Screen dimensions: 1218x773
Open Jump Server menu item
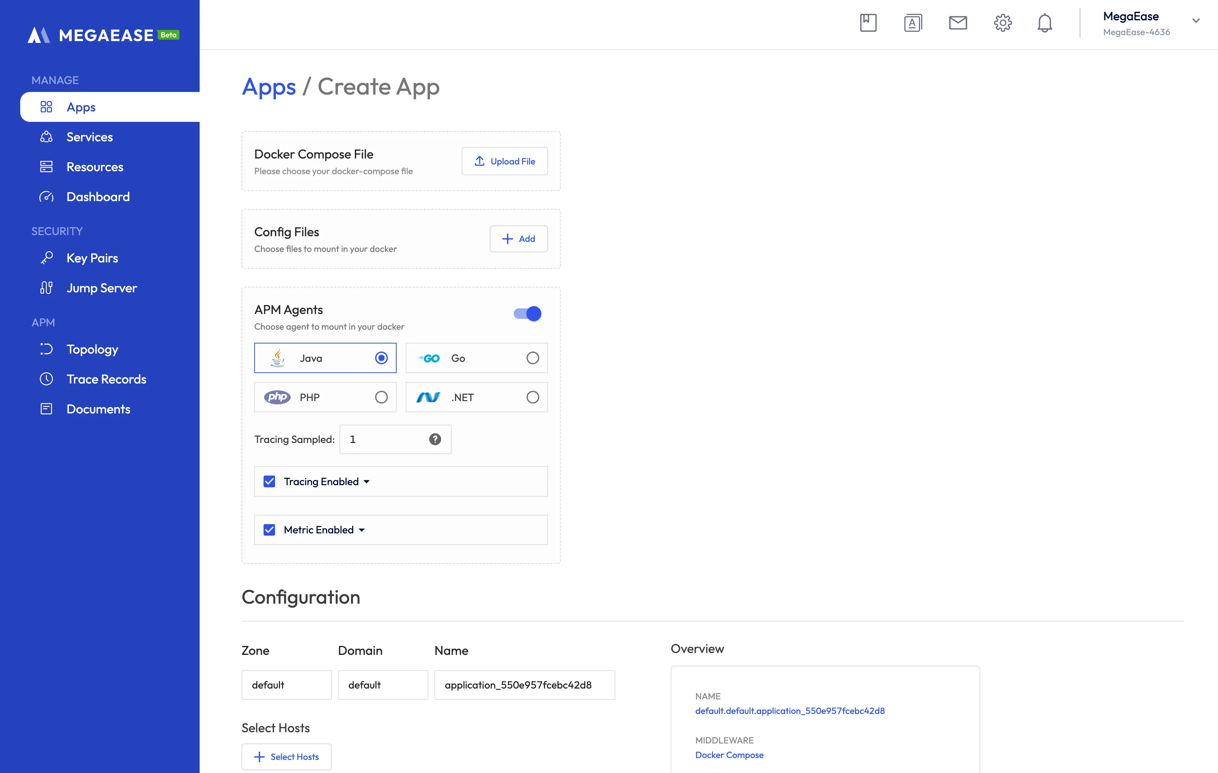tap(110, 288)
